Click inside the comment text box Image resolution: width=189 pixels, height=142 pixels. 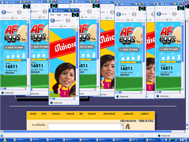point(85,127)
